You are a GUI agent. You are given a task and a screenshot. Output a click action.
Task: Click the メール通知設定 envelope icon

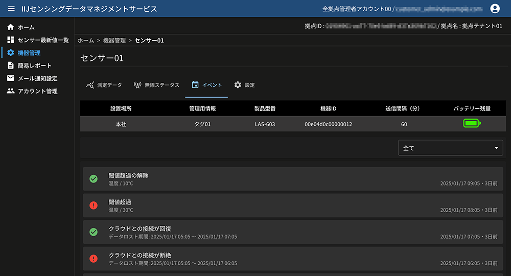click(11, 78)
